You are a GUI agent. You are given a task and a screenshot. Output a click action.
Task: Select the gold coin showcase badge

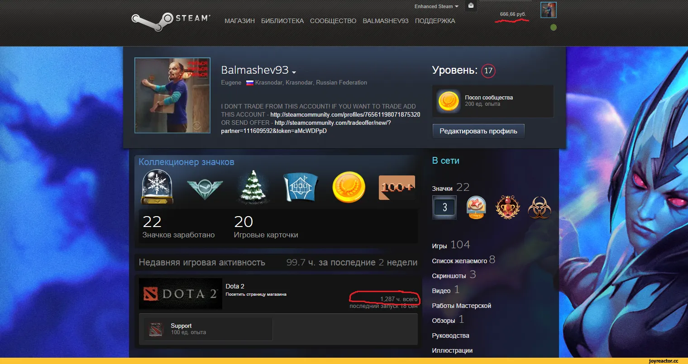(x=349, y=187)
